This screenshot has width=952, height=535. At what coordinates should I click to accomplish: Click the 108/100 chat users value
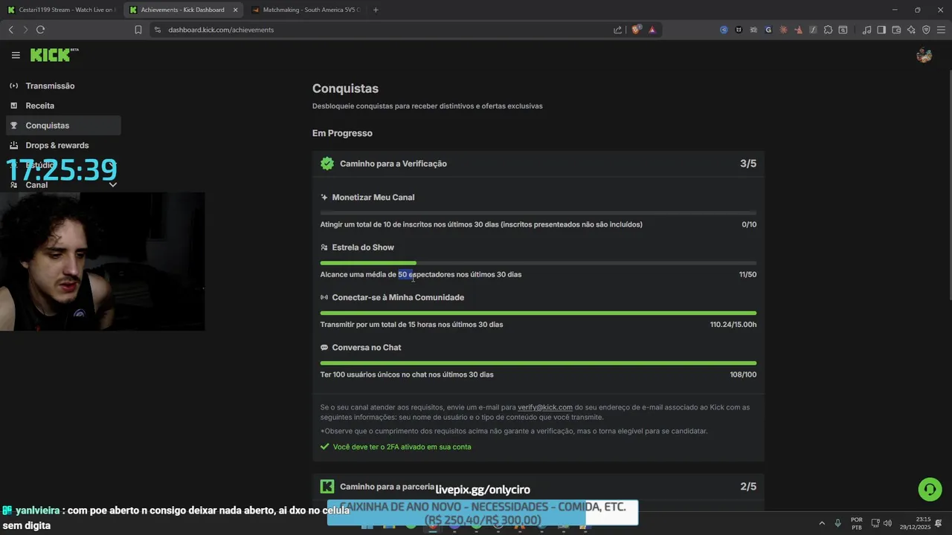743,374
